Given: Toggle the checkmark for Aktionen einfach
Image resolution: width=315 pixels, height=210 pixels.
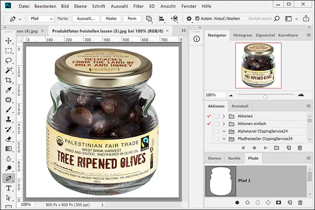Looking at the screenshot, I should (x=208, y=124).
